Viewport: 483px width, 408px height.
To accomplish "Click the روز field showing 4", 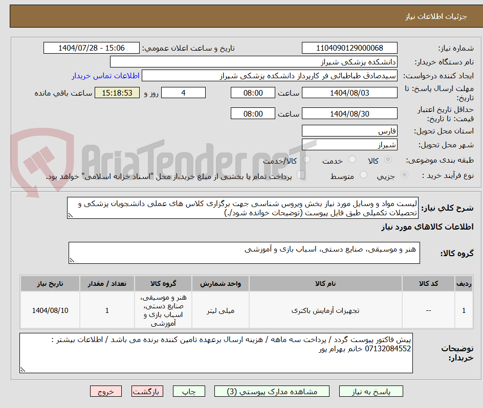I will (183, 93).
